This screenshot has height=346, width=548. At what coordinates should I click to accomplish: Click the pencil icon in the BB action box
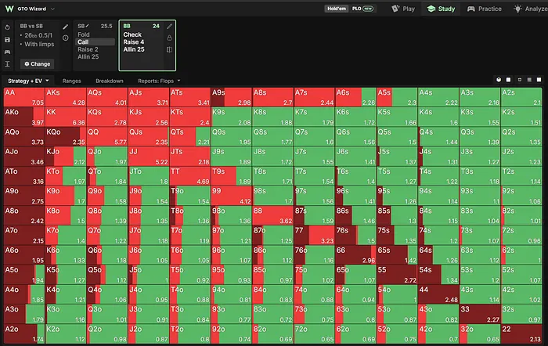(x=170, y=26)
